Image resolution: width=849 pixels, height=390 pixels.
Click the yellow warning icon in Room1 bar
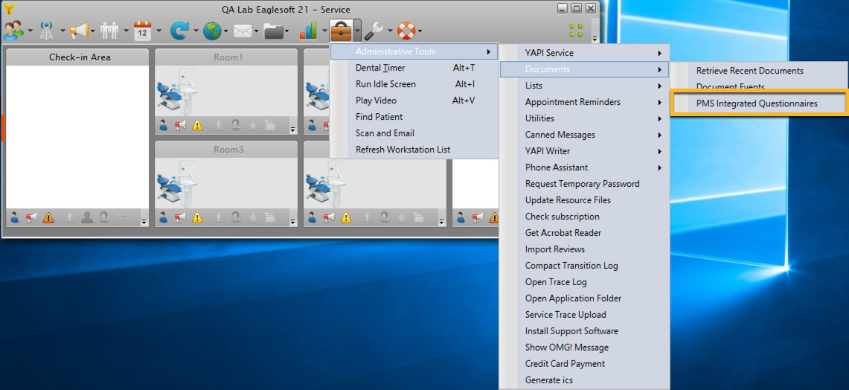click(197, 125)
